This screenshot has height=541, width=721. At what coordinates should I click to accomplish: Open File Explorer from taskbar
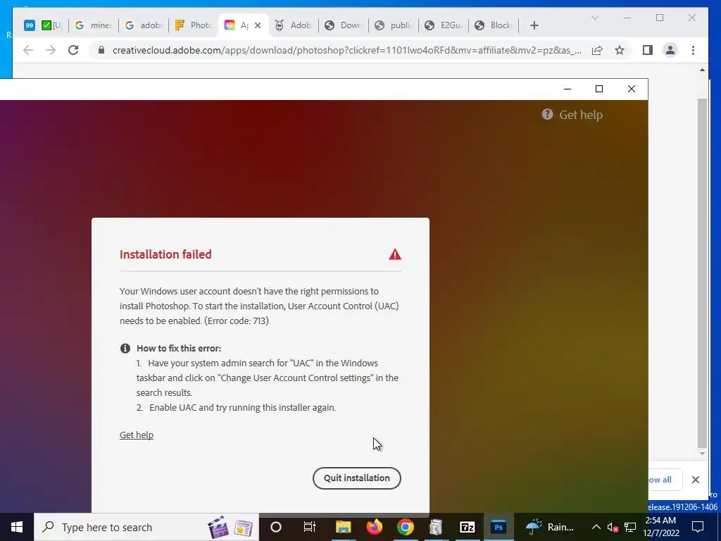tap(343, 527)
